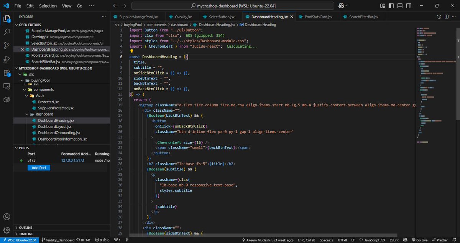This screenshot has height=243, width=460.
Task: Collapse the buyingPool folder
Action: pos(62,80)
